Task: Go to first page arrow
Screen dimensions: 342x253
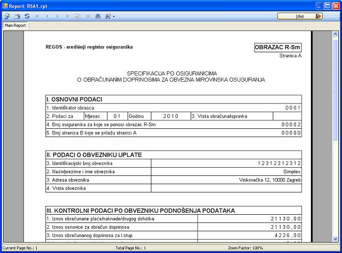Action: pyautogui.click(x=37, y=16)
